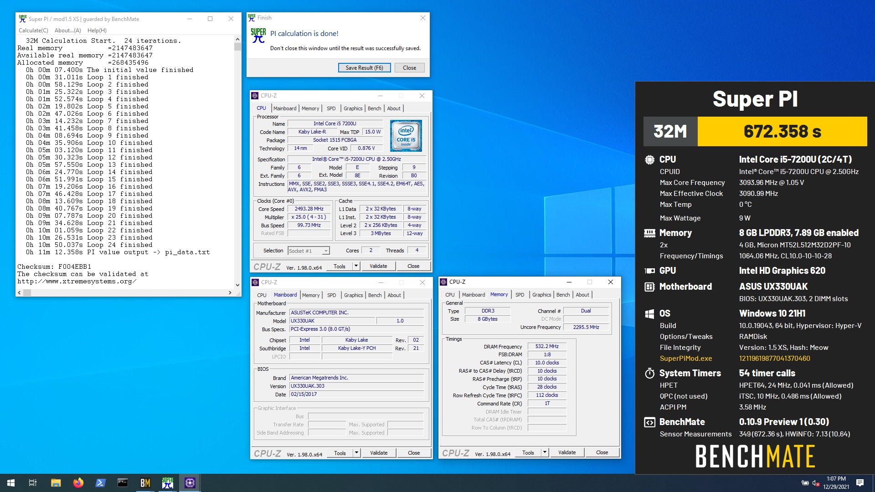Click the Cores count field showing 2
875x492 pixels.
click(371, 251)
